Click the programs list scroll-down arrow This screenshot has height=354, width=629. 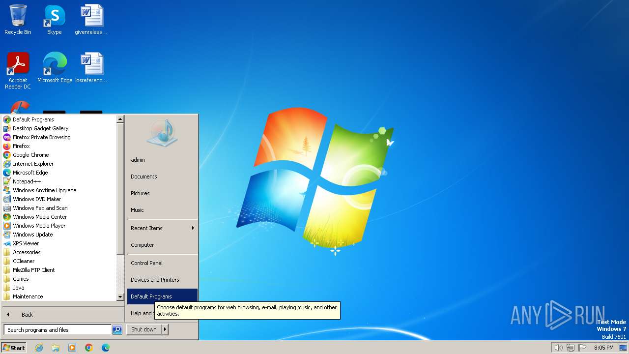[x=120, y=297]
